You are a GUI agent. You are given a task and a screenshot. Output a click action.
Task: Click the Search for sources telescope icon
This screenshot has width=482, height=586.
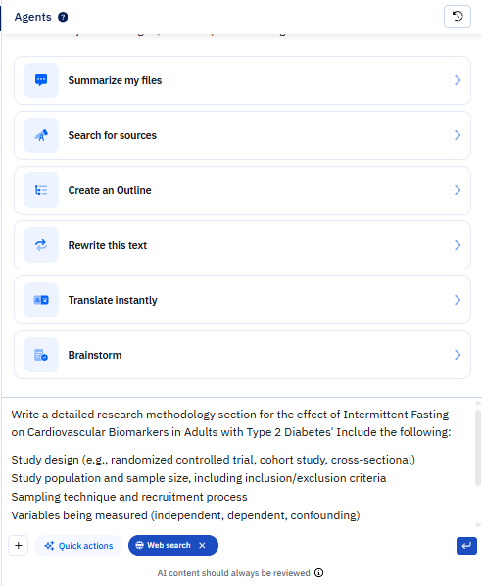pyautogui.click(x=41, y=135)
